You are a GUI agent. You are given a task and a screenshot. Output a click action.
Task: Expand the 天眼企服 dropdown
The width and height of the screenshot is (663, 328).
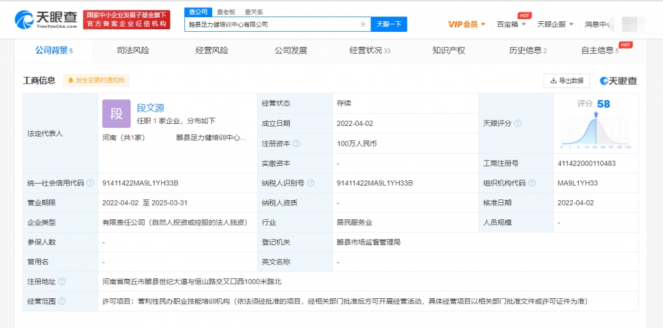(555, 25)
